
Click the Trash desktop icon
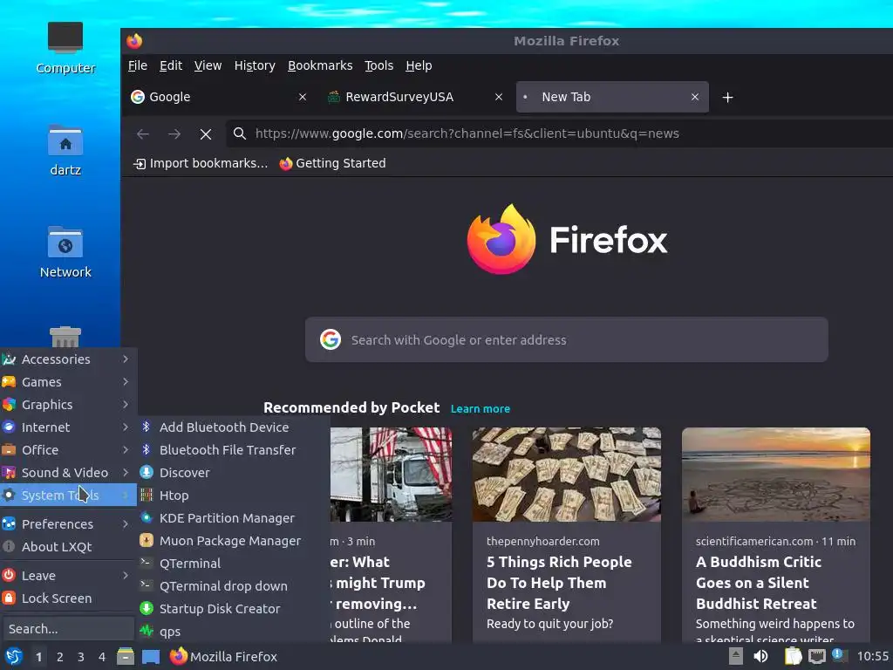tap(65, 336)
